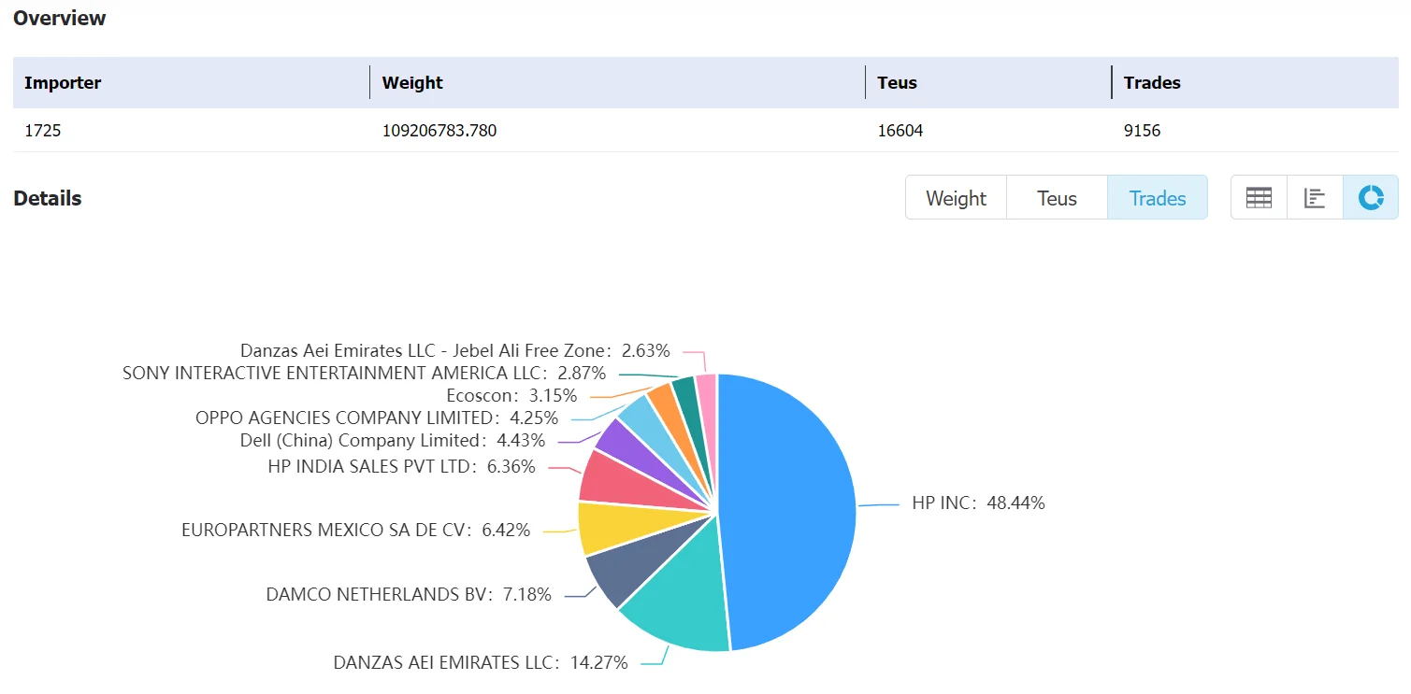Image resolution: width=1411 pixels, height=694 pixels.
Task: Toggle the Teus metric button
Action: click(1057, 198)
